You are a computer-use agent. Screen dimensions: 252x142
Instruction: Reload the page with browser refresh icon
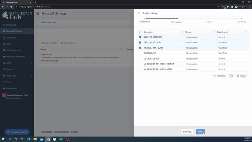click(11, 7)
